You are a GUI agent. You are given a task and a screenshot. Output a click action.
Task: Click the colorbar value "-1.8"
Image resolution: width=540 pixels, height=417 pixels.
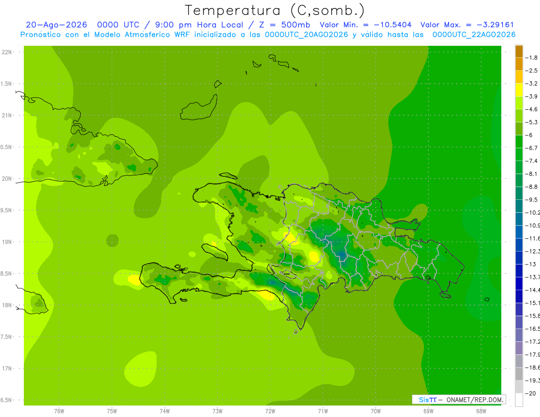532,58
